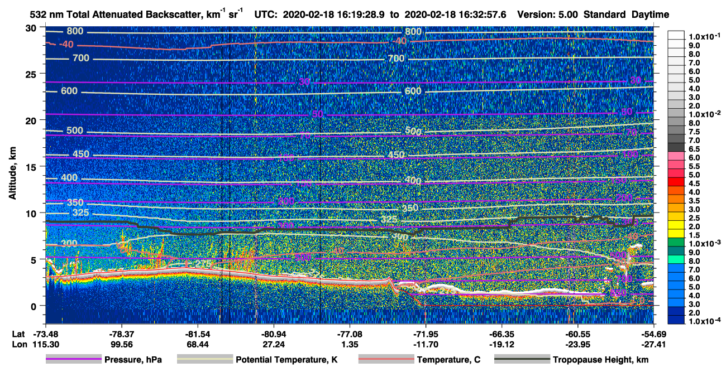Click longitude value '68.44'

197,344
